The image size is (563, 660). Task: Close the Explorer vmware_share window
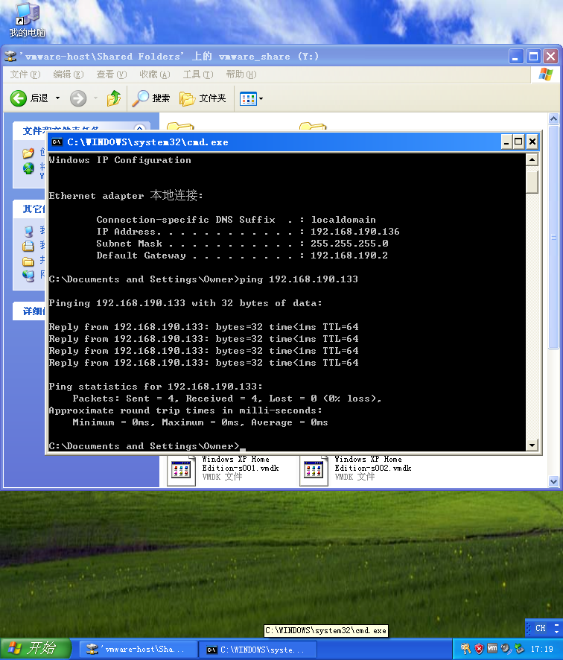click(x=551, y=57)
